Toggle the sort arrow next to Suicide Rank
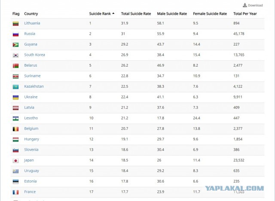This screenshot has width=275, height=201. pyautogui.click(x=113, y=13)
